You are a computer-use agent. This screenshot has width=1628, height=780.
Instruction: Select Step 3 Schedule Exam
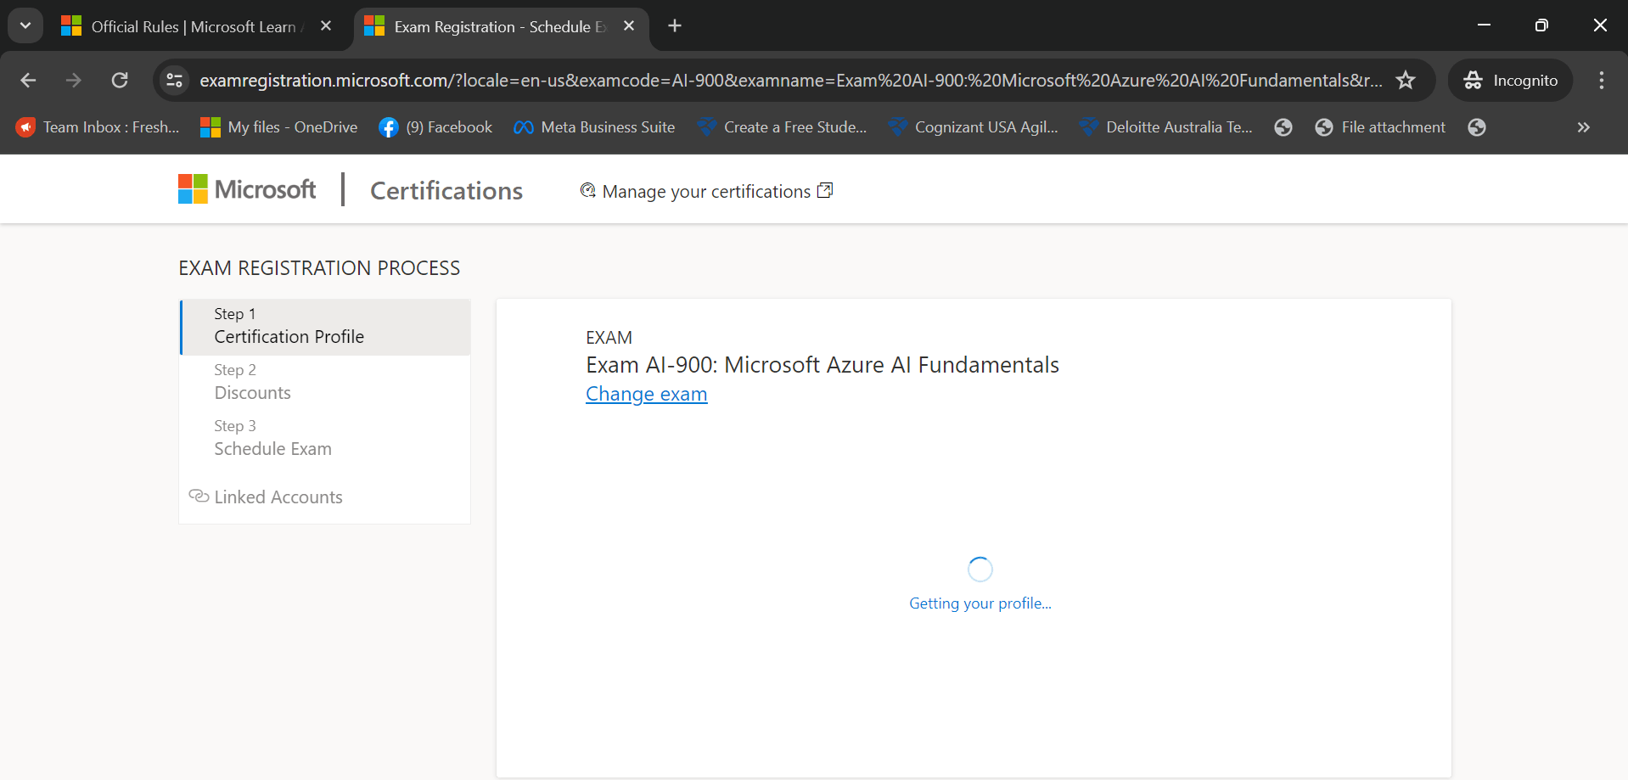325,439
